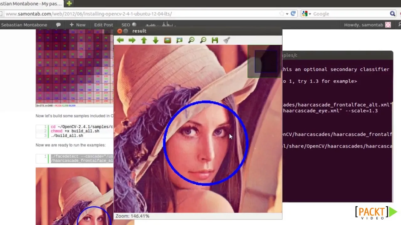The image size is (401, 225).
Task: Click the Lena face-detect image on the webpage
Action: pos(75,196)
